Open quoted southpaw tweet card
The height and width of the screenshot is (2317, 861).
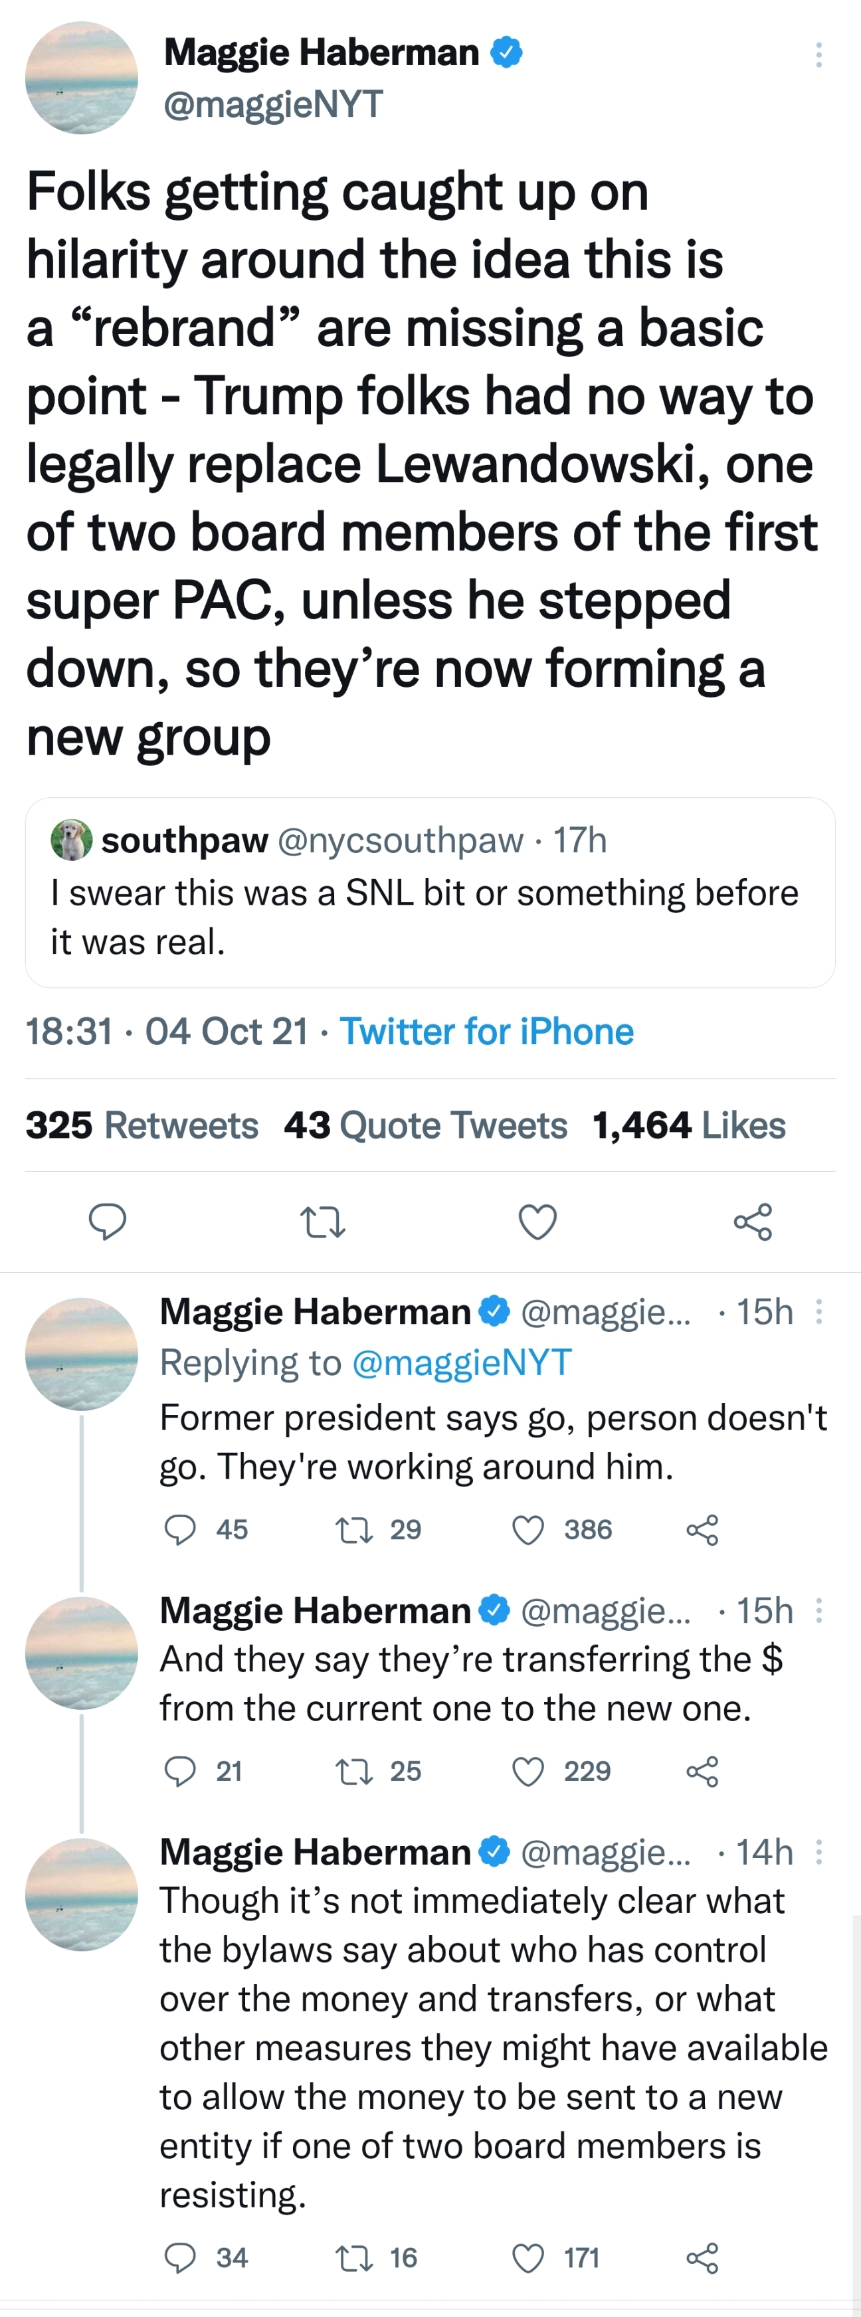[430, 892]
